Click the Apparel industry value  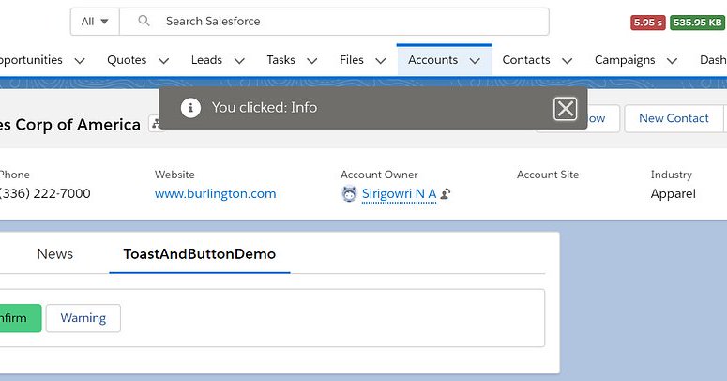[x=673, y=194]
